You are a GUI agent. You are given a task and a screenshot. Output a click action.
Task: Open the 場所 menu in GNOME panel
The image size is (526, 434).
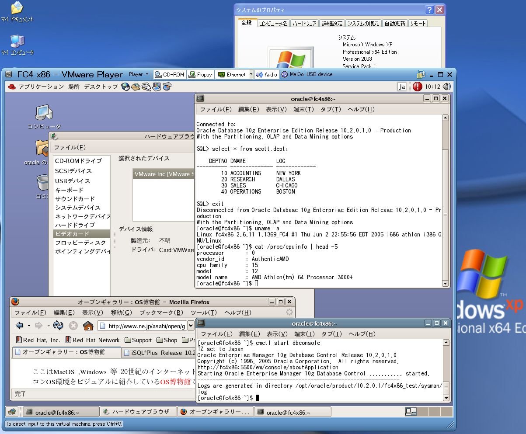pyautogui.click(x=74, y=87)
